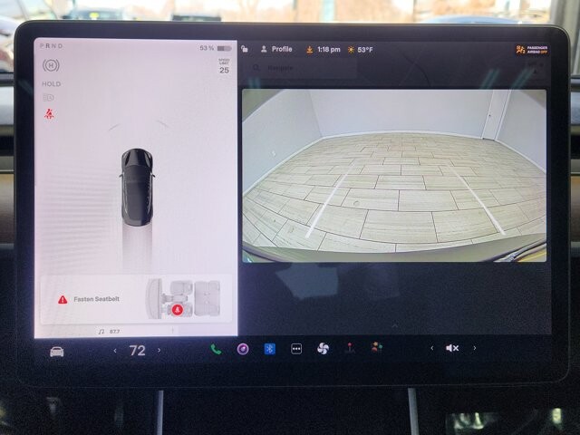Image resolution: width=580 pixels, height=435 pixels.
Task: Tap the music note media icon
Action: pos(101,332)
